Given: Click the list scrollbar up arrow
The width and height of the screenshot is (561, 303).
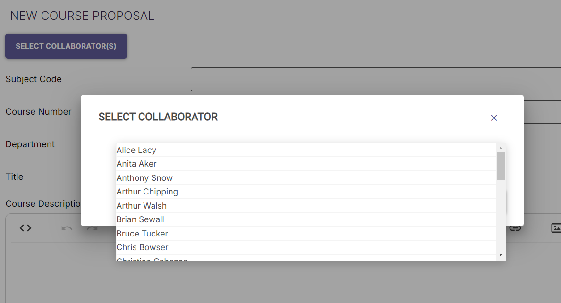Looking at the screenshot, I should click(x=501, y=148).
